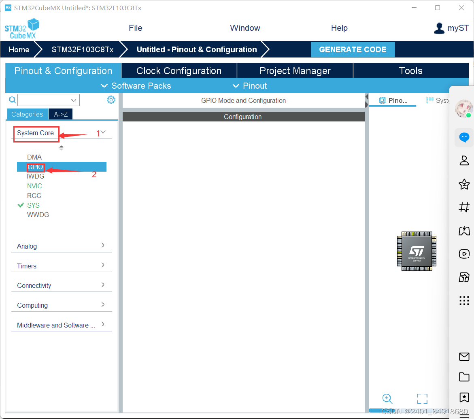Select SYS in System Core list
474x419 pixels.
pyautogui.click(x=33, y=205)
